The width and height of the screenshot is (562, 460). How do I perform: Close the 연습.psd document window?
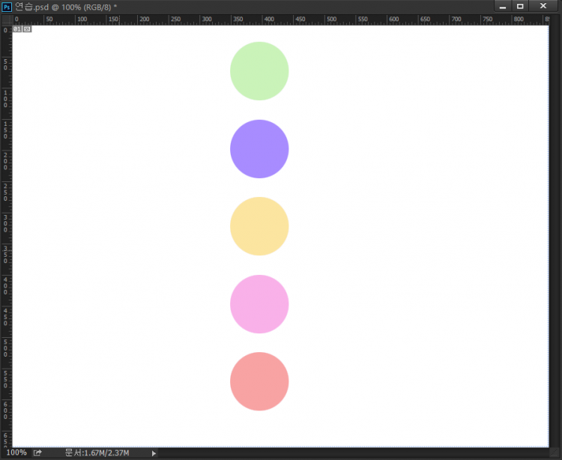[x=543, y=6]
